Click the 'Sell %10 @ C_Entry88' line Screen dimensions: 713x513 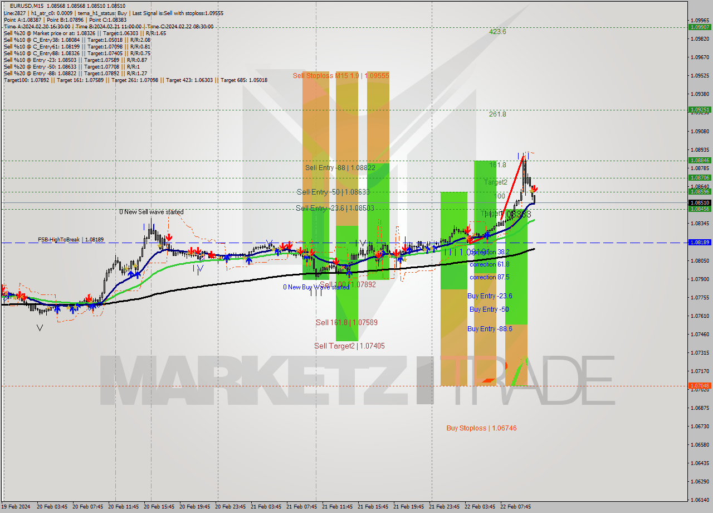click(x=77, y=53)
